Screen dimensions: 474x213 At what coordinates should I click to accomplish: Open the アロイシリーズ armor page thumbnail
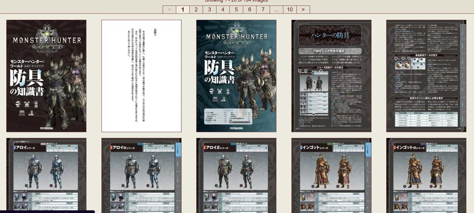click(x=46, y=175)
